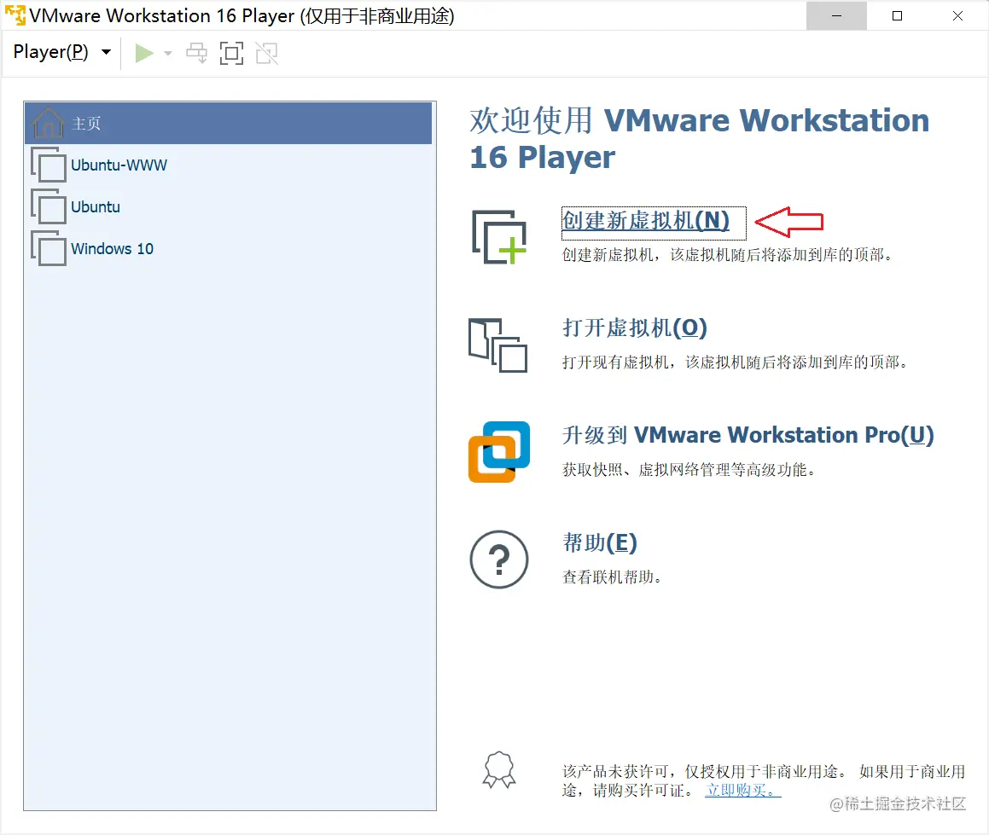Select the Ubuntu-WWW virtual machine
This screenshot has width=989, height=835.
click(229, 165)
